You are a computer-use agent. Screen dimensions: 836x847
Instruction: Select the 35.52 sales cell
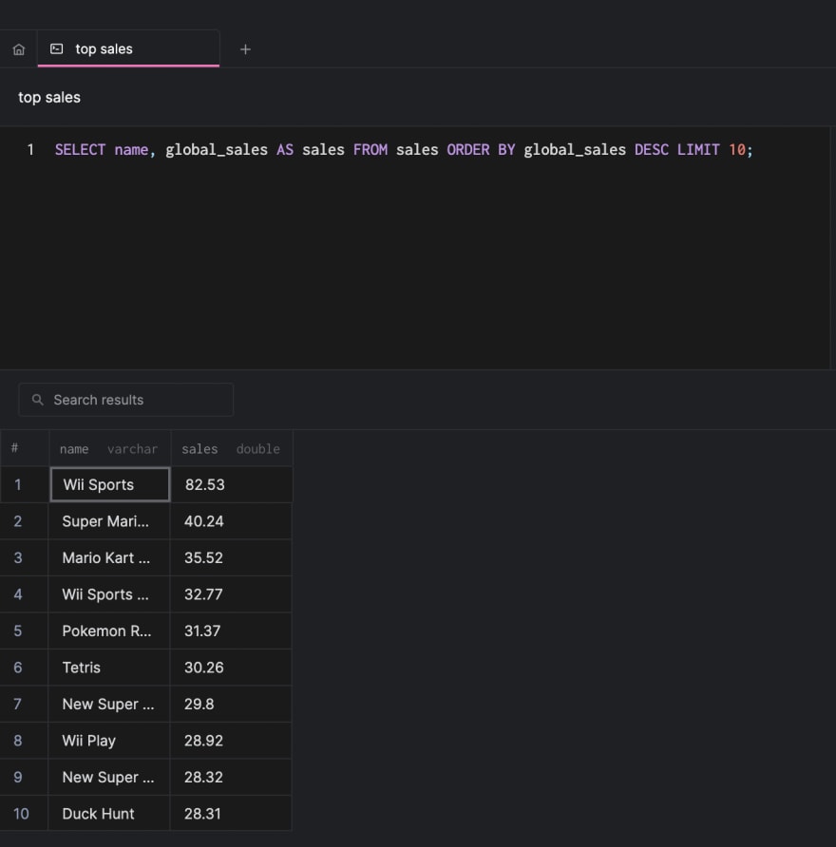(x=231, y=558)
